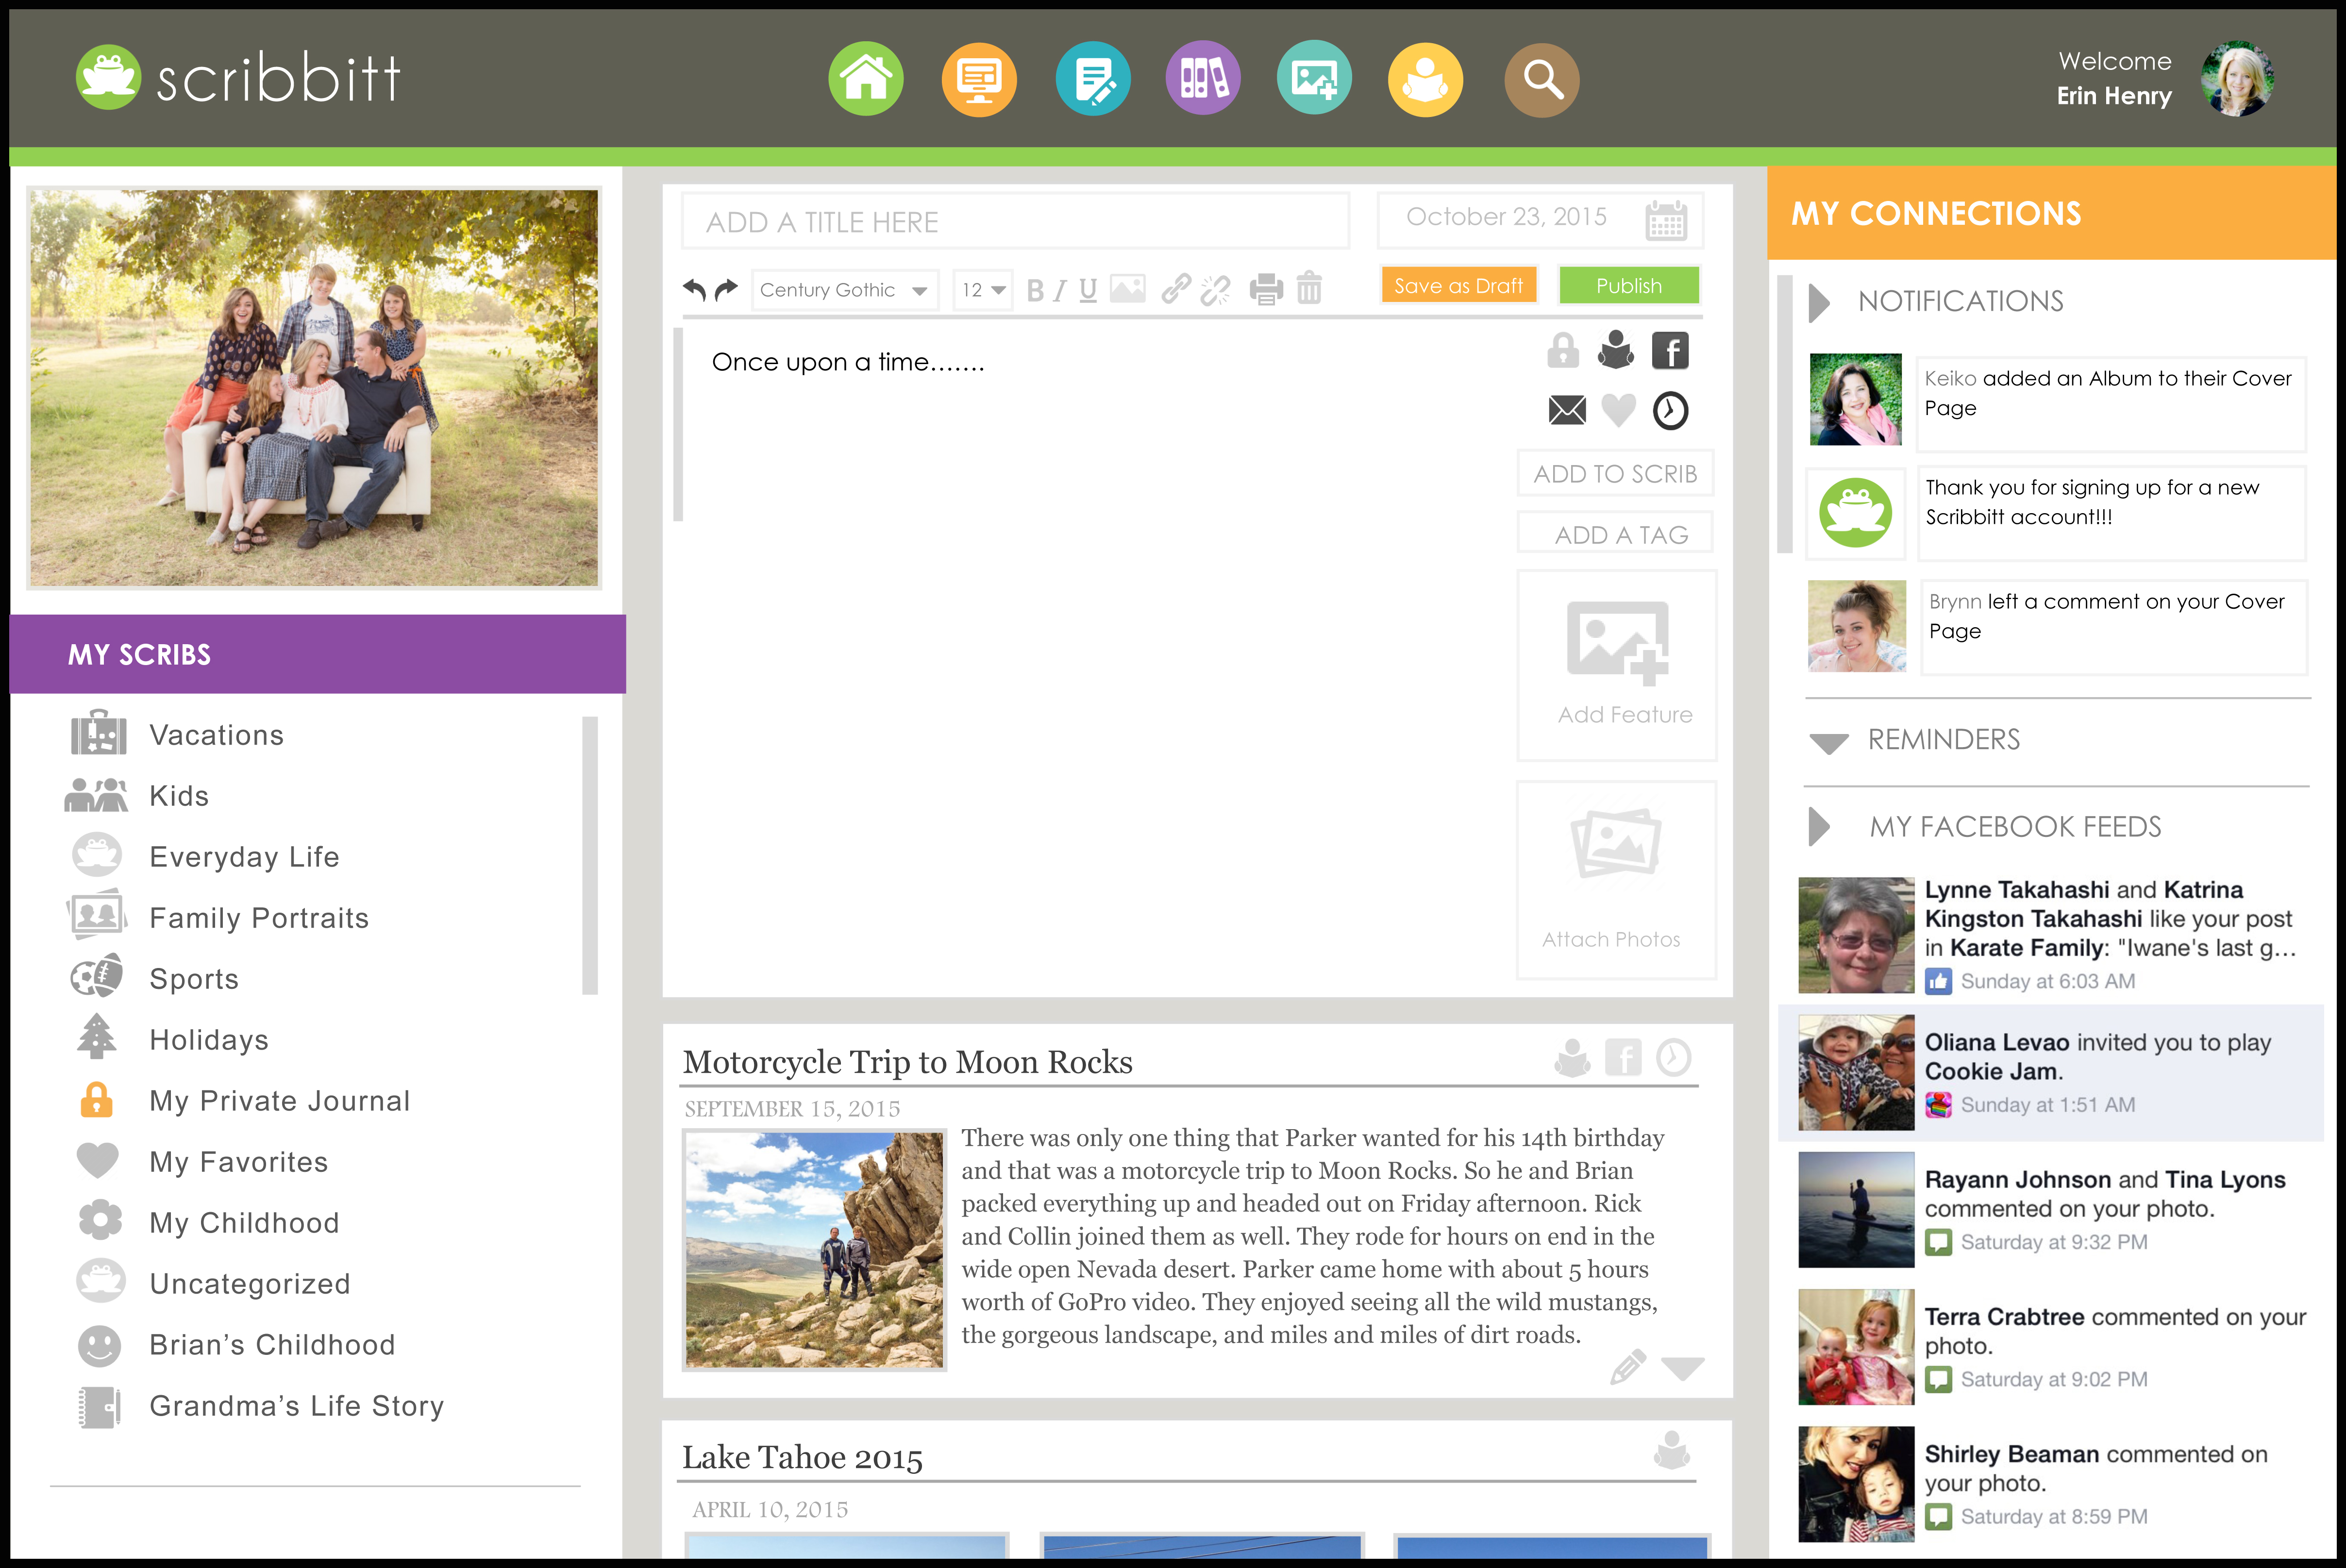This screenshot has height=1568, width=2346.
Task: Delete the entry with the trash icon
Action: point(1309,289)
